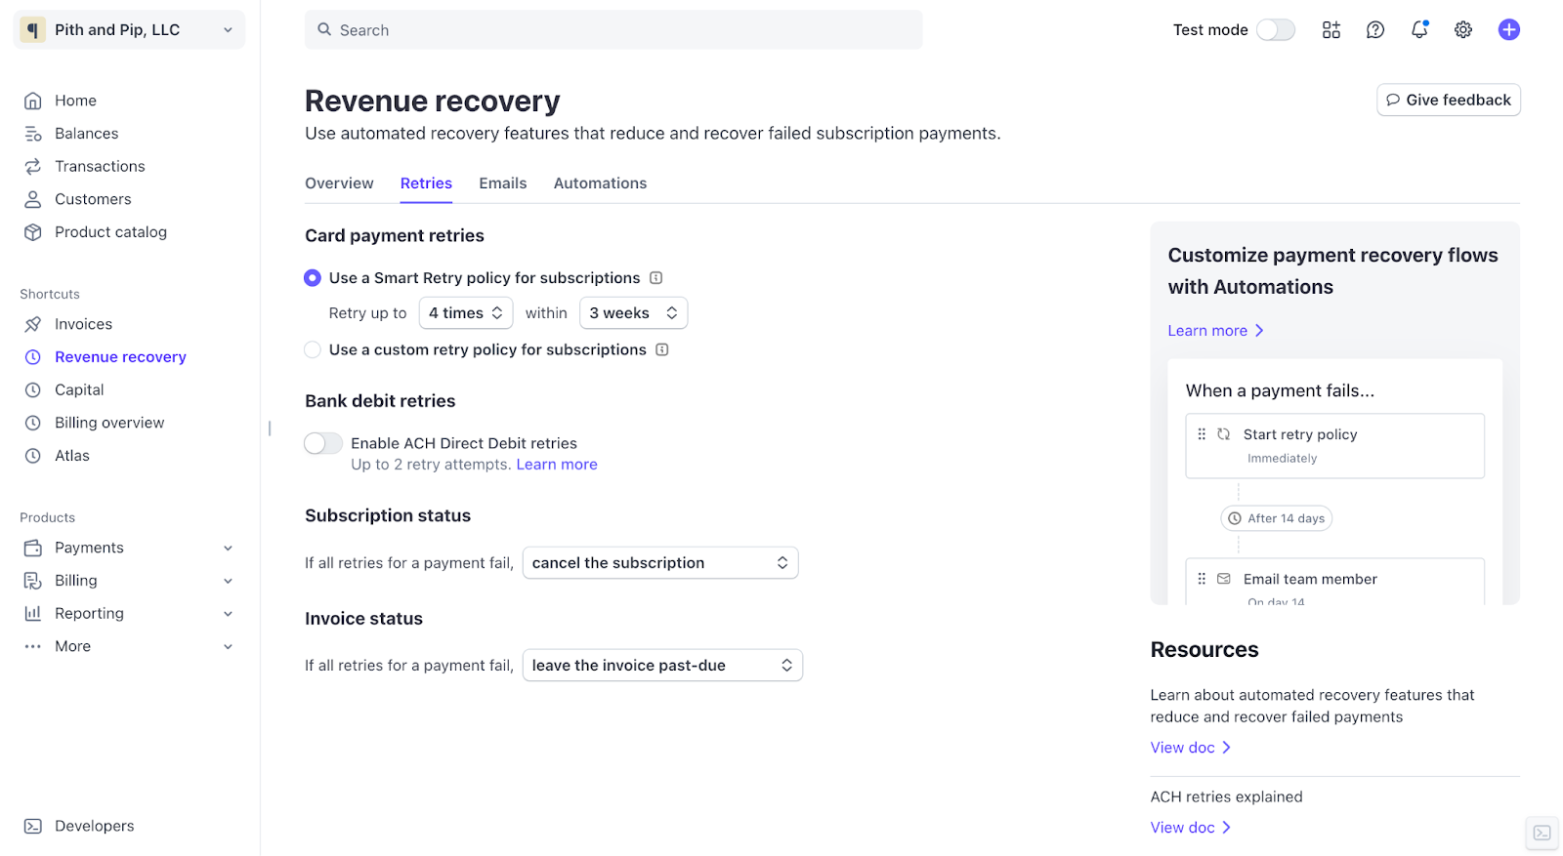Switch to the Automations tab
This screenshot has width=1563, height=856.
point(600,183)
